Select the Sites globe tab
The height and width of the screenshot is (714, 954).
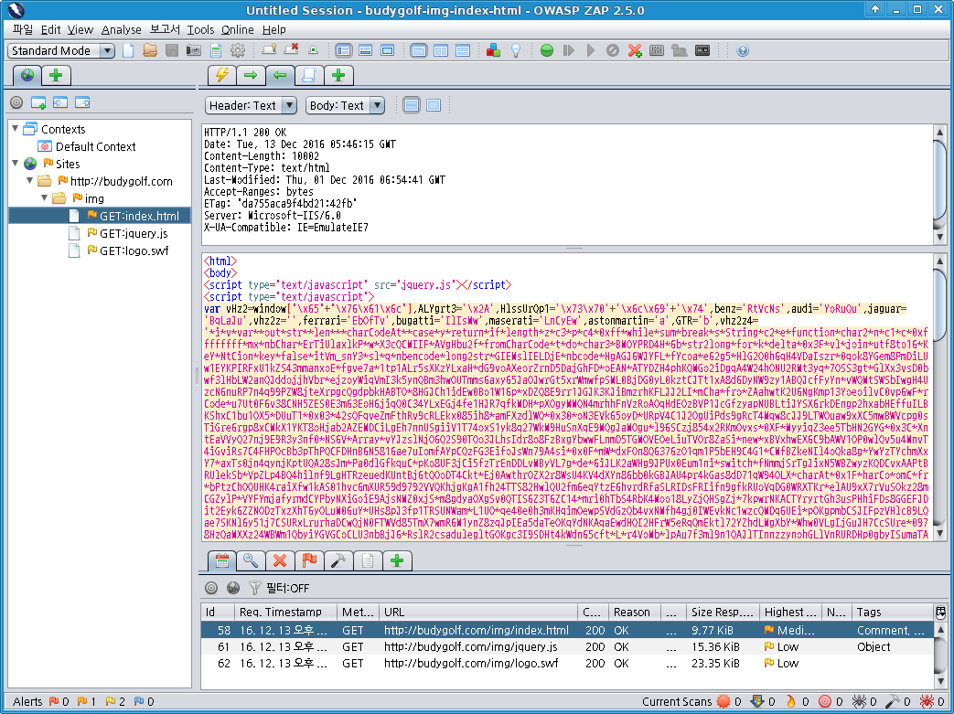[27, 75]
